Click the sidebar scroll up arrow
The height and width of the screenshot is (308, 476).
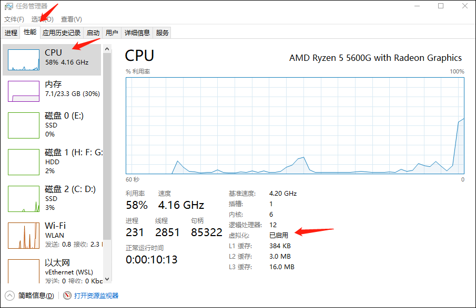coord(107,49)
